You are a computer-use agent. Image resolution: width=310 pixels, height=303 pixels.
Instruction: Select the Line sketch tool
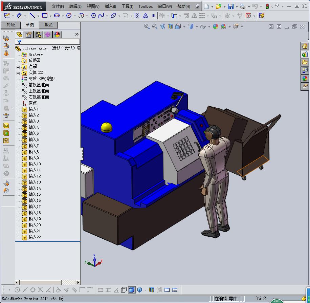tap(32, 16)
